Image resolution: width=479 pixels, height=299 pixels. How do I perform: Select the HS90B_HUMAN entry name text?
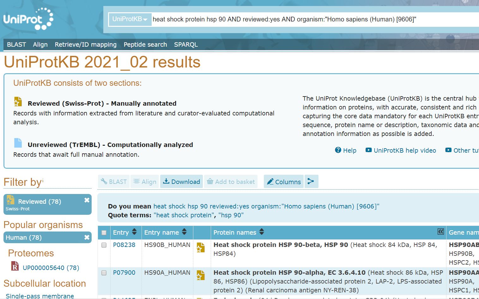167,245
